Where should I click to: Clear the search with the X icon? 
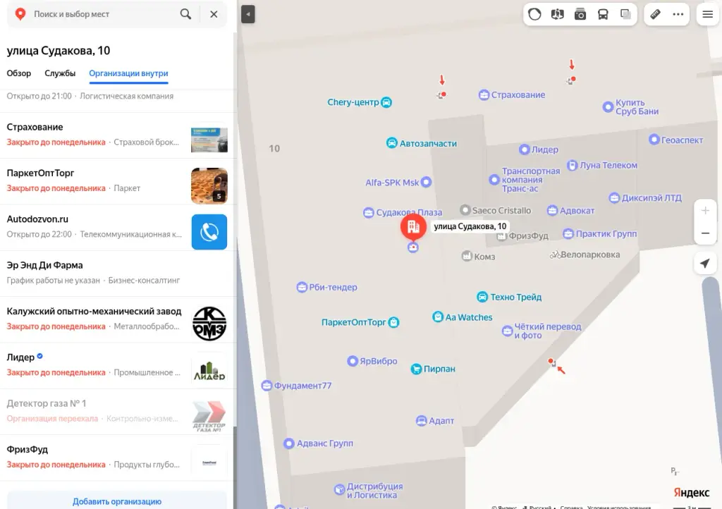coord(214,14)
